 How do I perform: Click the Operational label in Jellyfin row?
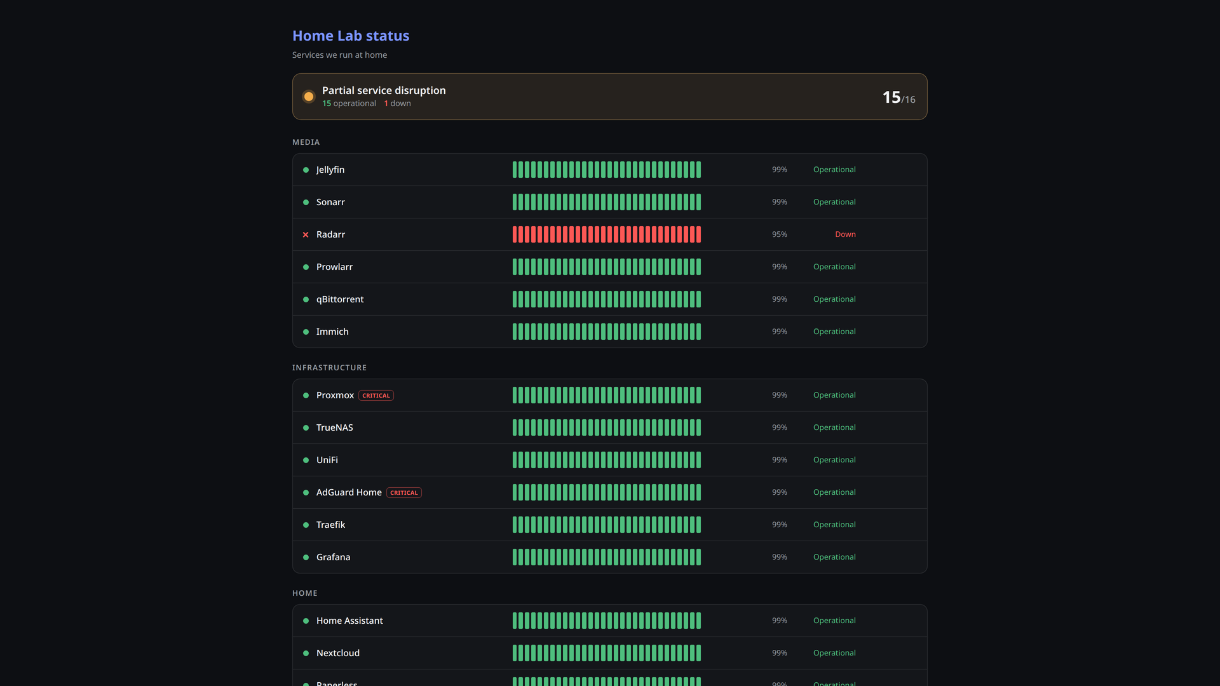pyautogui.click(x=834, y=170)
